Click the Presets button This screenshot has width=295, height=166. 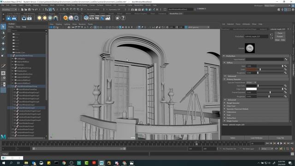(280, 36)
